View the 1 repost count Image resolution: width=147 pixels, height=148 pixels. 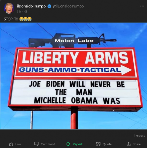pos(139,136)
